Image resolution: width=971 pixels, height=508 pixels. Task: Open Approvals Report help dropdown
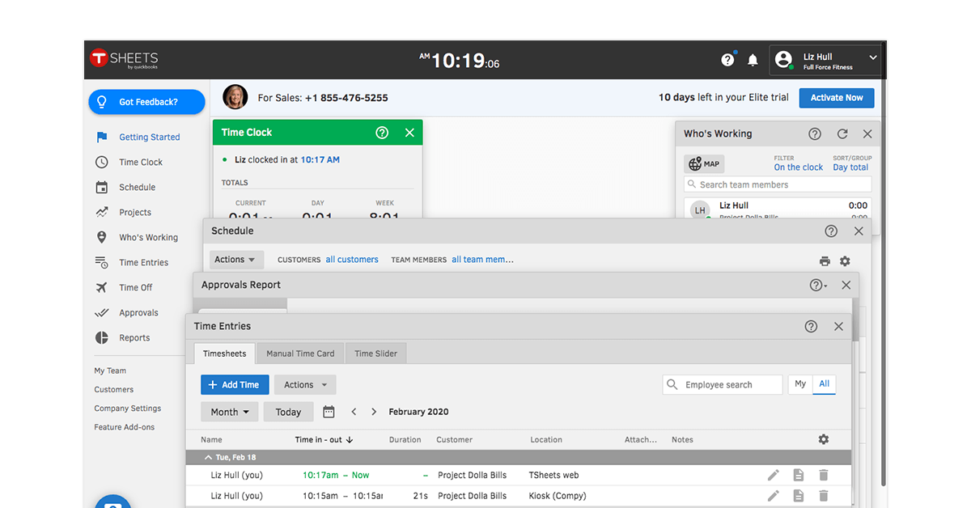[819, 286]
